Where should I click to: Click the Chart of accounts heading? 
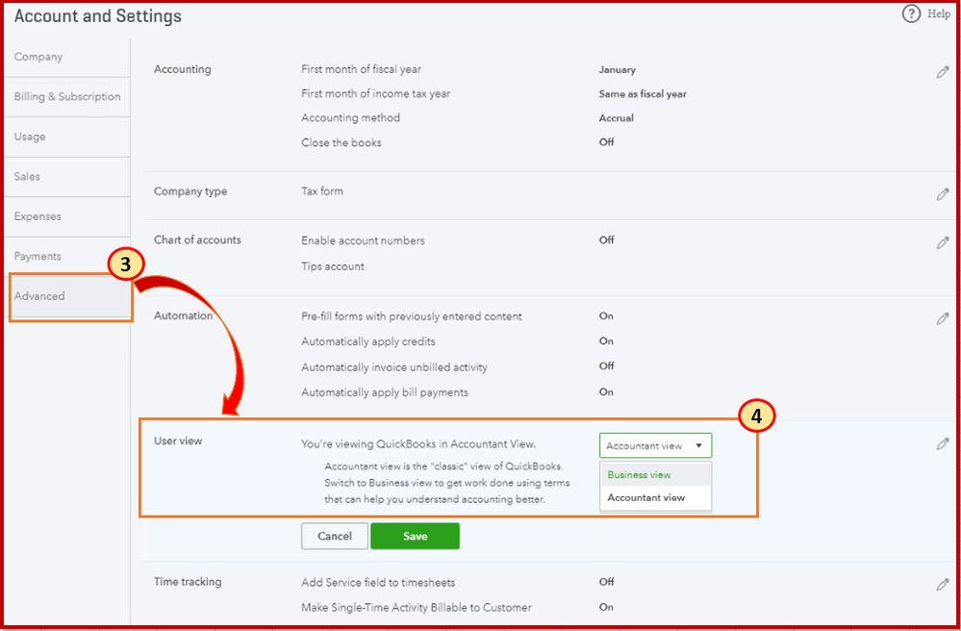point(197,240)
